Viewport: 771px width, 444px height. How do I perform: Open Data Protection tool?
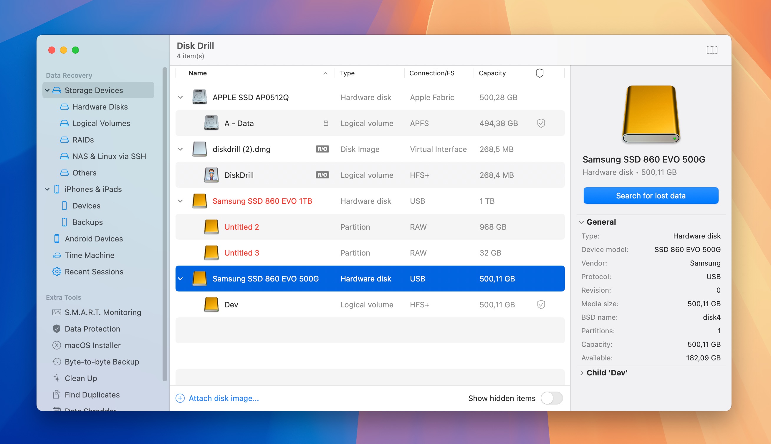point(86,329)
